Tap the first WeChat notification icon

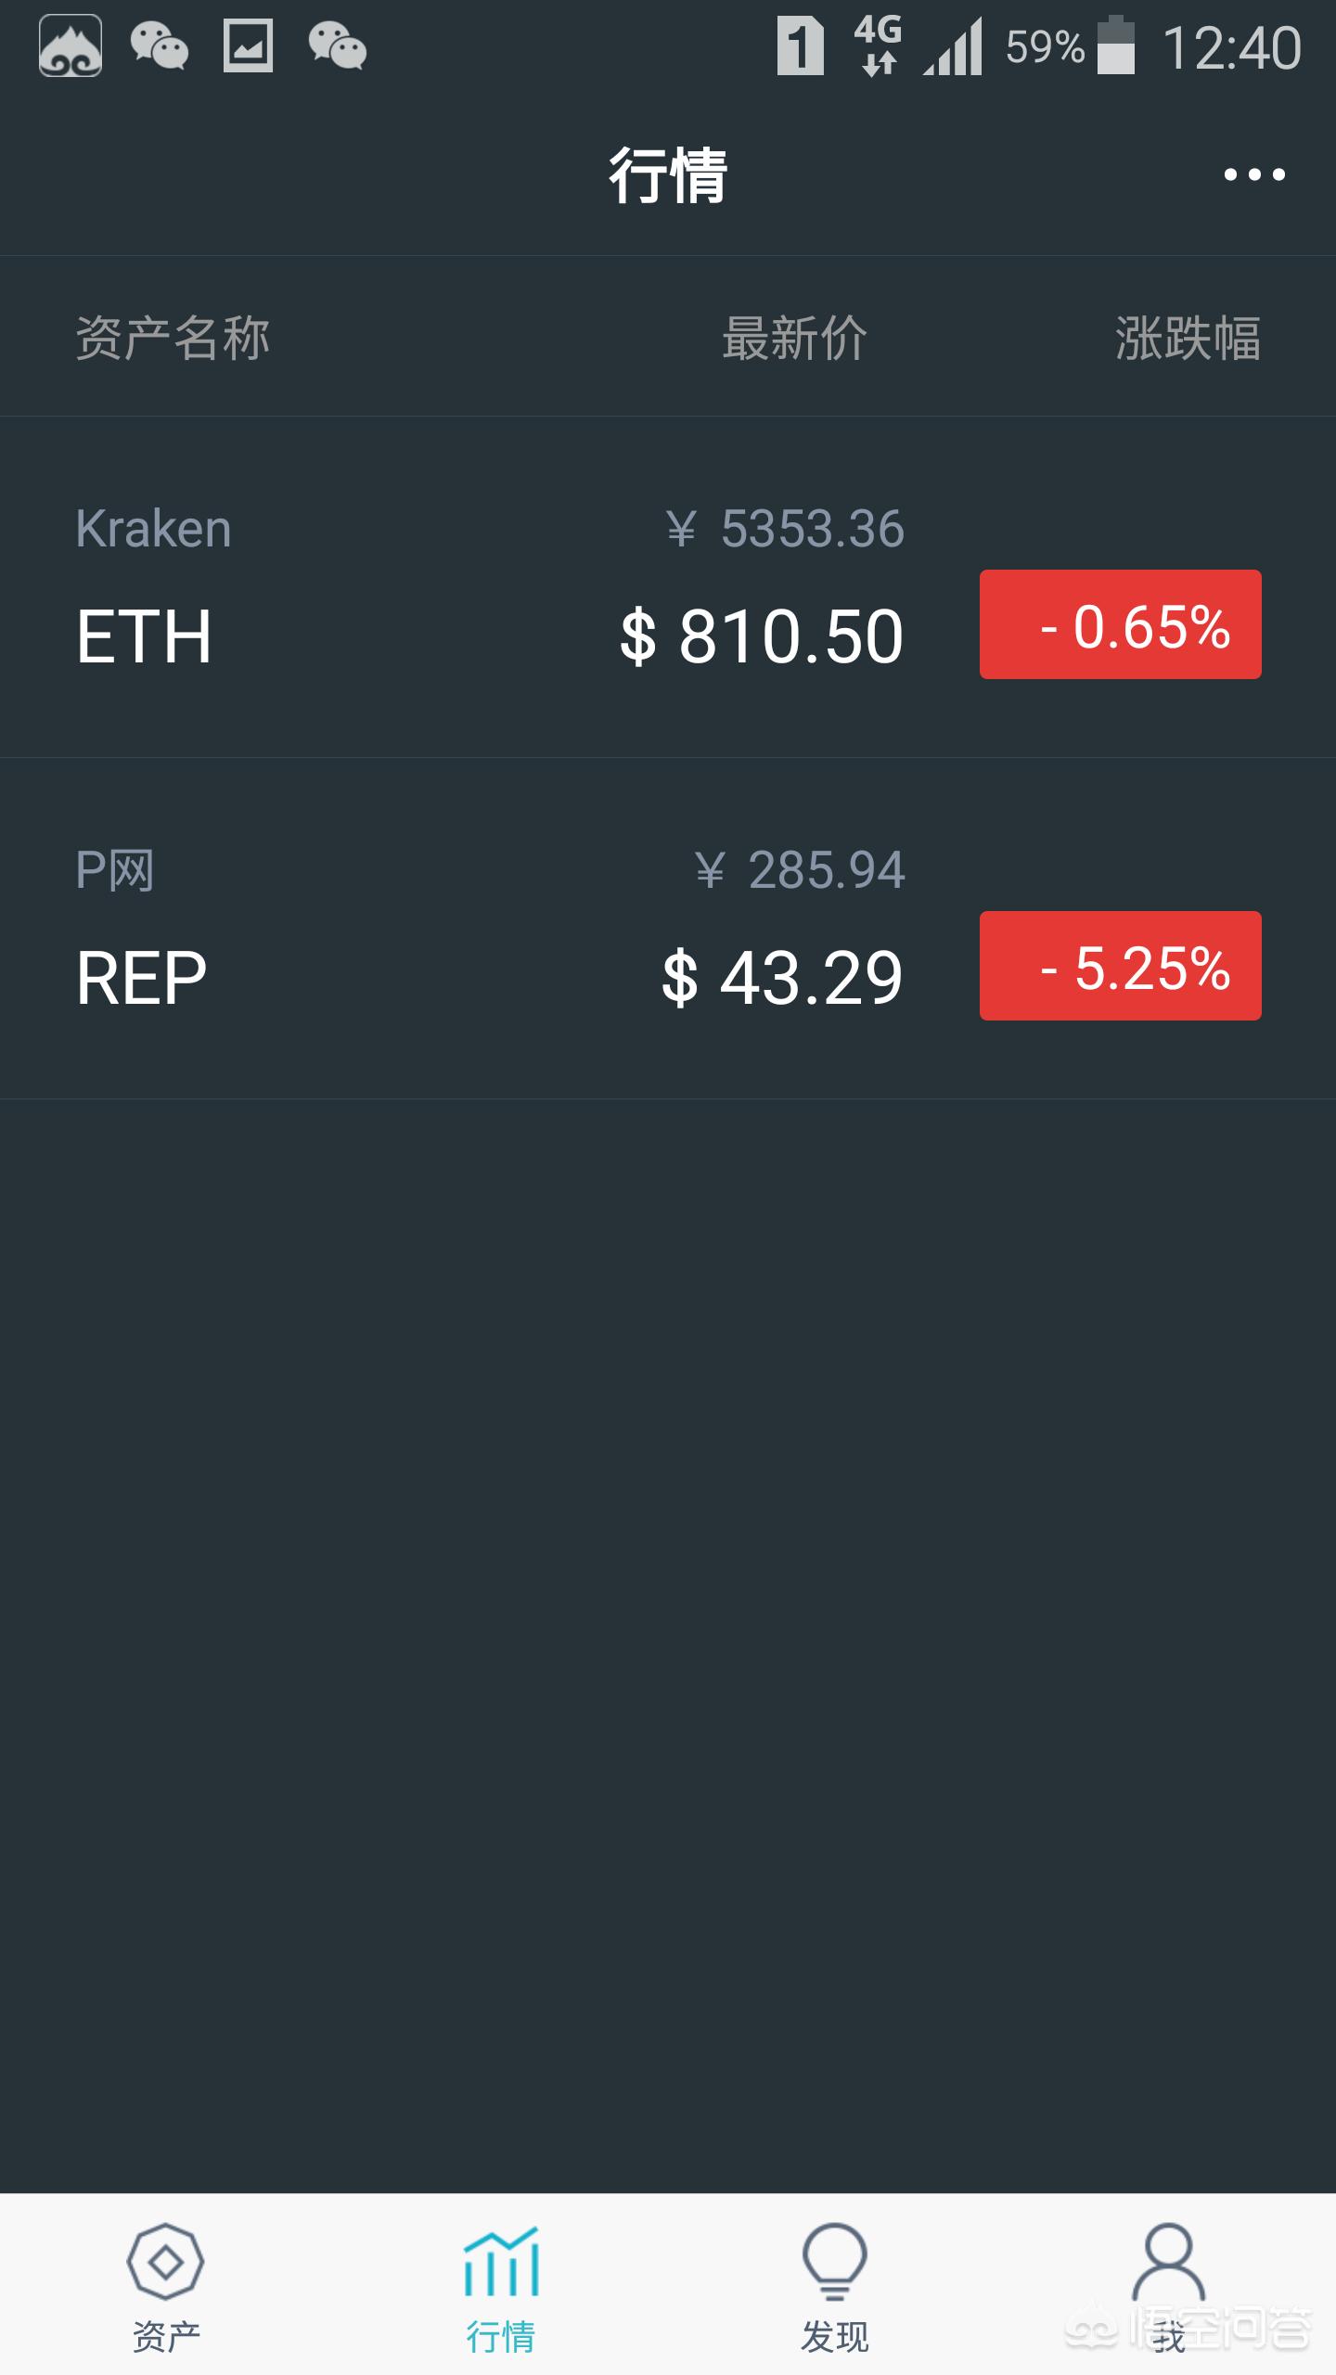(x=159, y=46)
